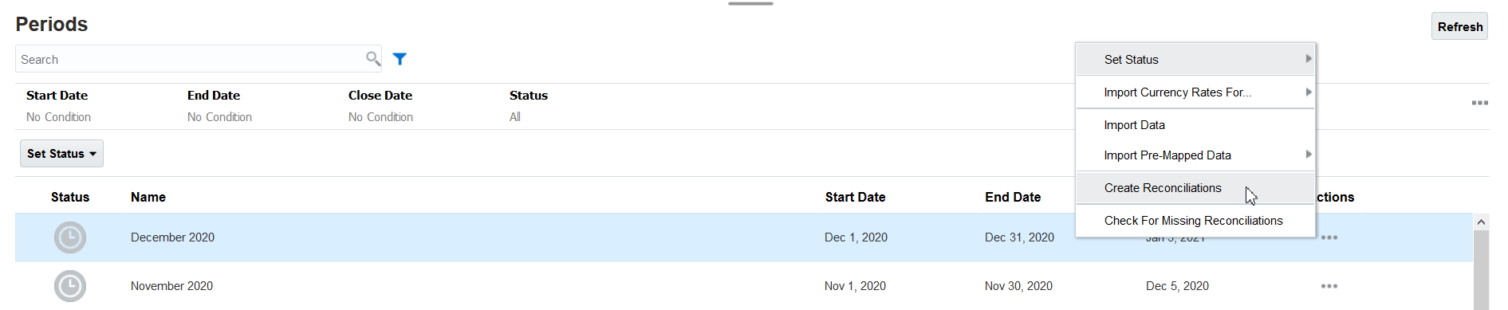Expand Import Currency Rates For submenu
The height and width of the screenshot is (310, 1508).
[1195, 92]
